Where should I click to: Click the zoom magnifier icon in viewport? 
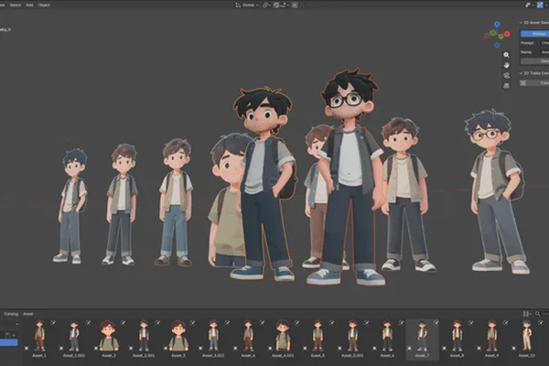506,55
